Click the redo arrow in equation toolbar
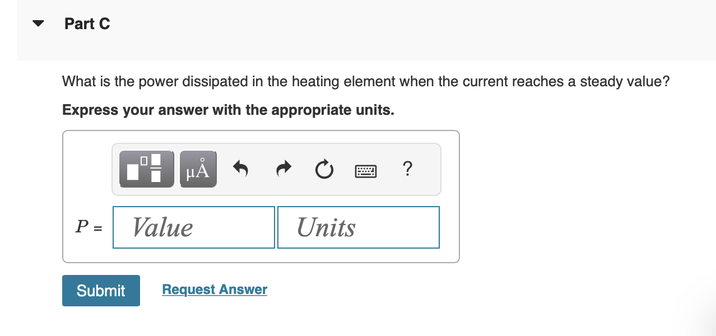This screenshot has width=716, height=336. (x=283, y=169)
